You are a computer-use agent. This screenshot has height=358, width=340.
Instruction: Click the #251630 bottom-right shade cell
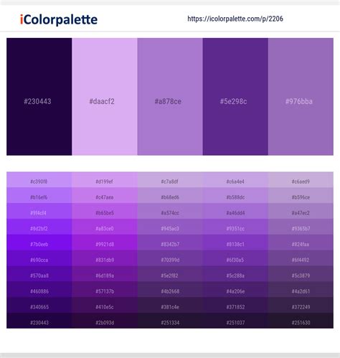301,321
